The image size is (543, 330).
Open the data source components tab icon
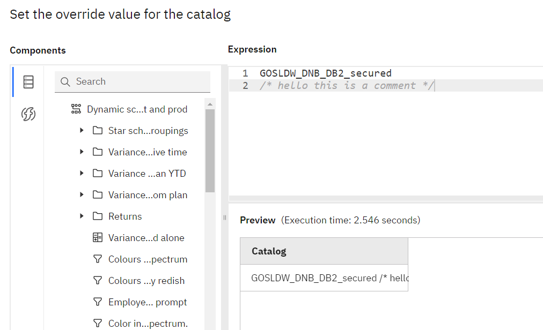coord(28,82)
